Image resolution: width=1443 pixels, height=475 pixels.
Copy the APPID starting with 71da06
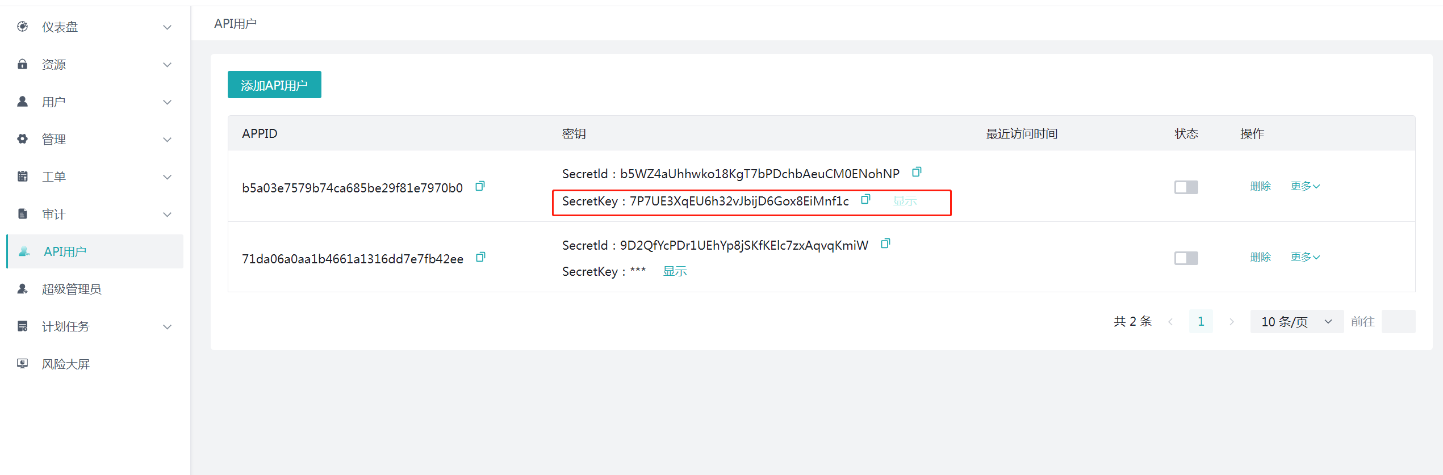480,257
